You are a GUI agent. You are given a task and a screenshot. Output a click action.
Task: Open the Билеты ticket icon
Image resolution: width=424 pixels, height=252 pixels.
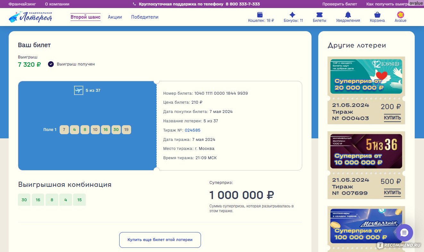[320, 15]
